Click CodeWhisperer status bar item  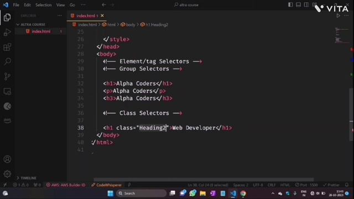[x=107, y=185]
